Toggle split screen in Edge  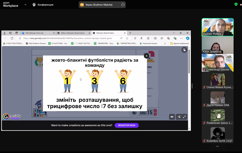(x=155, y=38)
